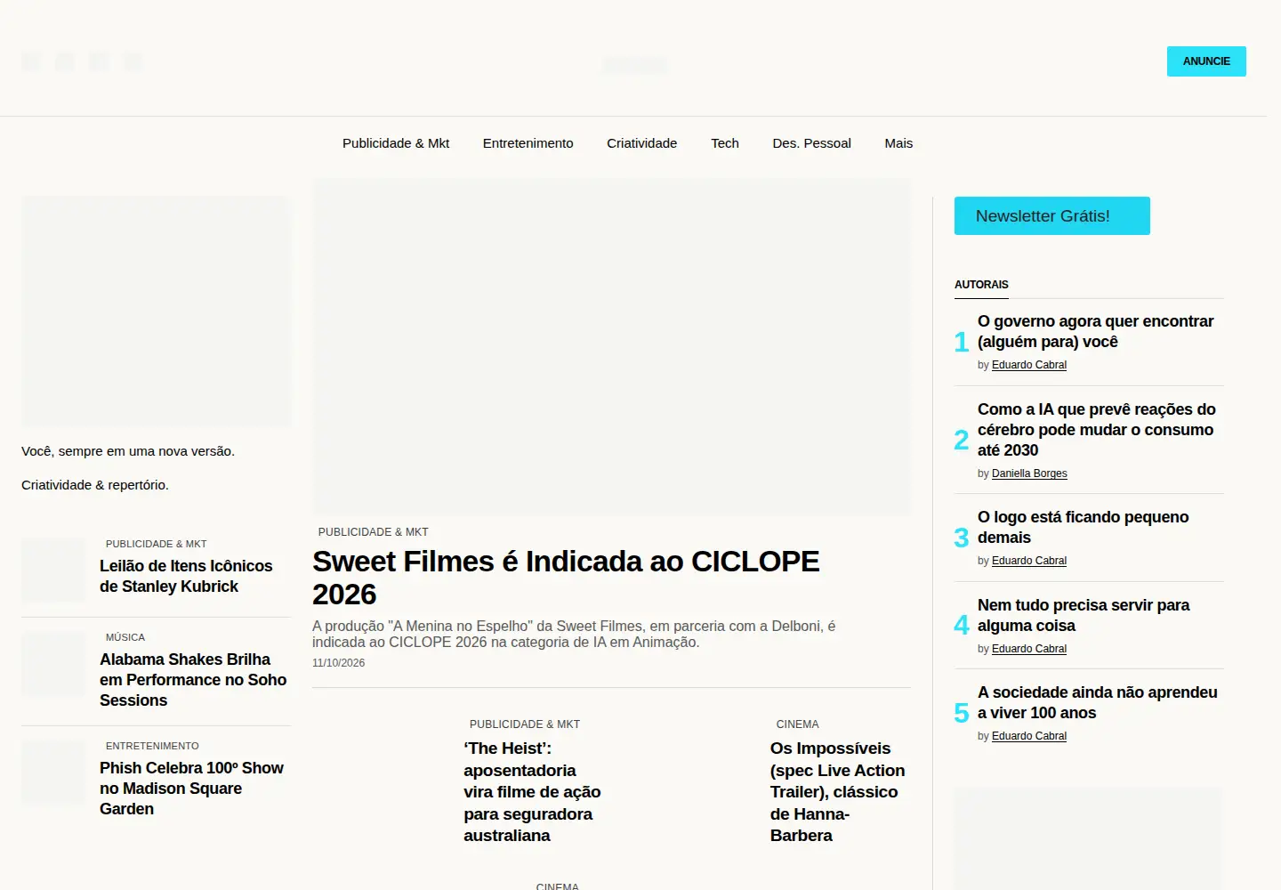Open the Tech navigation item
The height and width of the screenshot is (890, 1281).
point(725,143)
